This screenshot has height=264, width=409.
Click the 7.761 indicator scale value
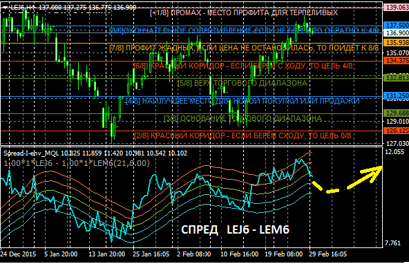click(x=393, y=243)
